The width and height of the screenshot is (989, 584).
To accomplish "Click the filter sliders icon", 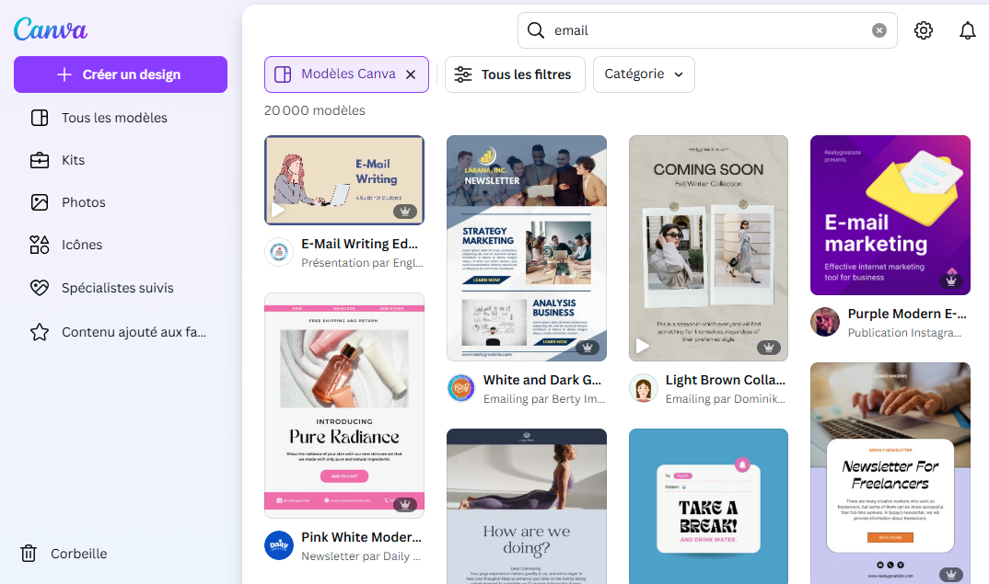I will tap(463, 74).
